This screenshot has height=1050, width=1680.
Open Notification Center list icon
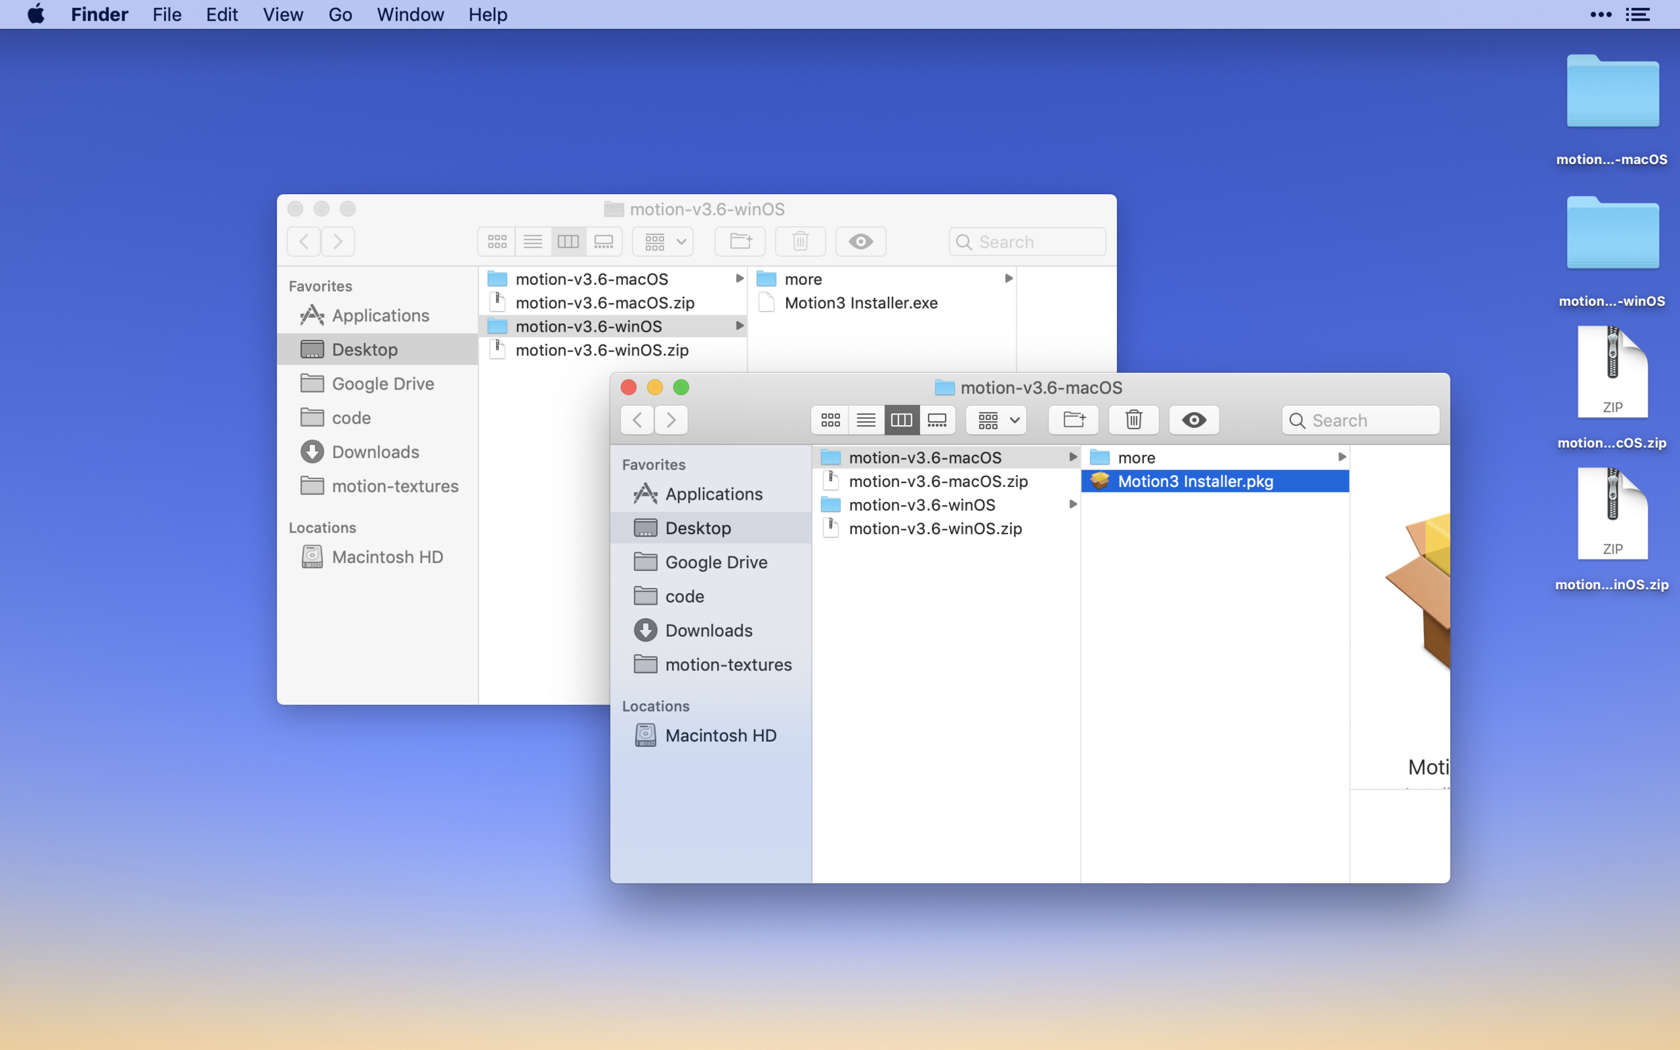point(1638,14)
